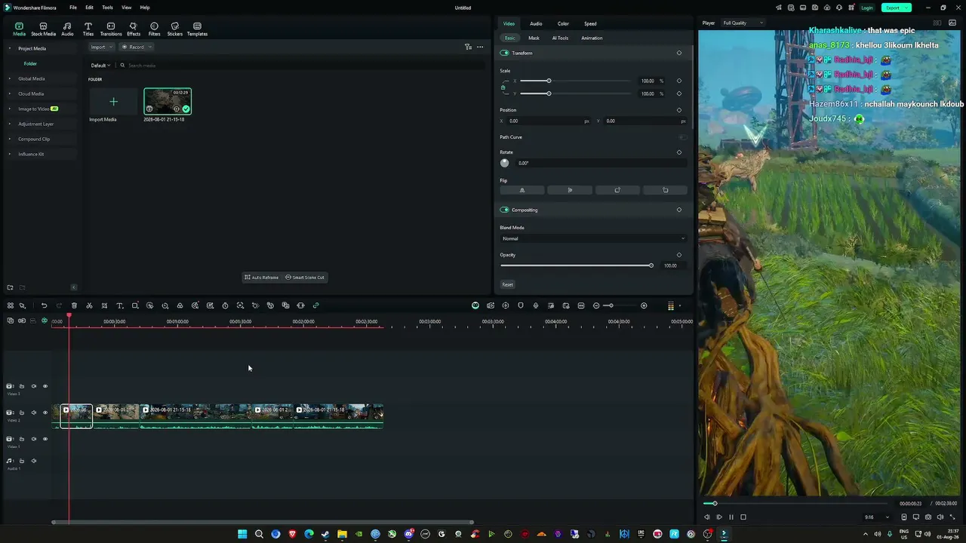Select the Mask sub-tab
The height and width of the screenshot is (543, 966).
coord(534,38)
